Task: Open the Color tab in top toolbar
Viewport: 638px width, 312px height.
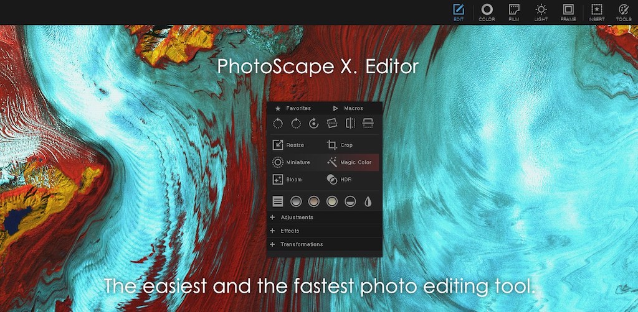Action: pyautogui.click(x=487, y=12)
